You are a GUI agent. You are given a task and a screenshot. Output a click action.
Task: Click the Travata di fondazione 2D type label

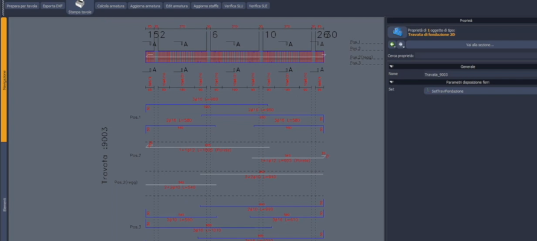(x=431, y=34)
